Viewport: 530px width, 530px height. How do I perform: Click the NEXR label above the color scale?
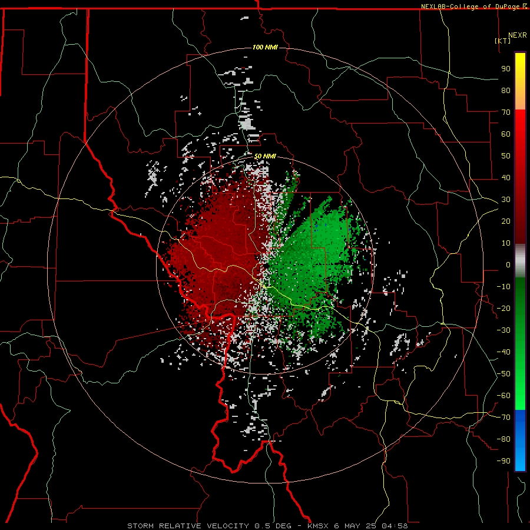[x=517, y=35]
